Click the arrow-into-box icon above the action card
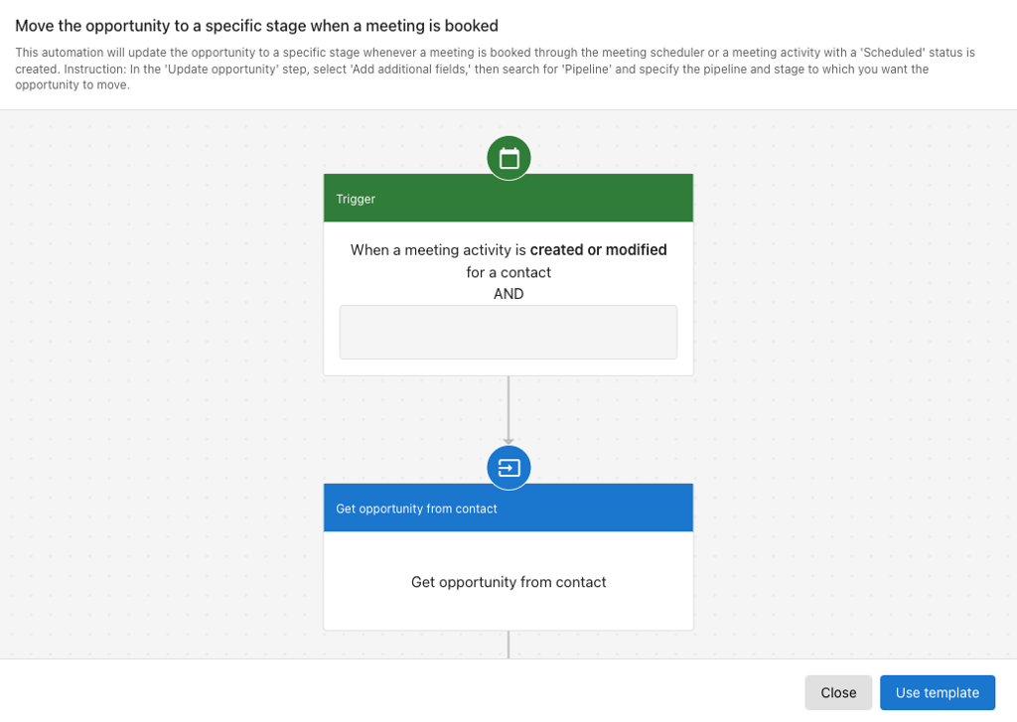This screenshot has height=722, width=1017. click(508, 467)
